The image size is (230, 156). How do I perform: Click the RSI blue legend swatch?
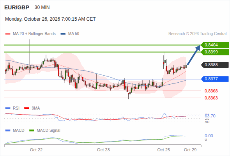pyautogui.click(x=8, y=108)
